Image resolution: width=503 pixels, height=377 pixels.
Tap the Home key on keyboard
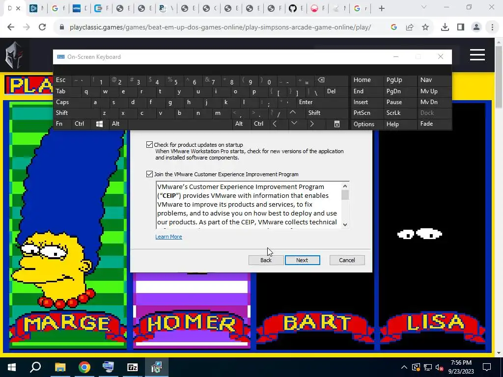pos(367,80)
